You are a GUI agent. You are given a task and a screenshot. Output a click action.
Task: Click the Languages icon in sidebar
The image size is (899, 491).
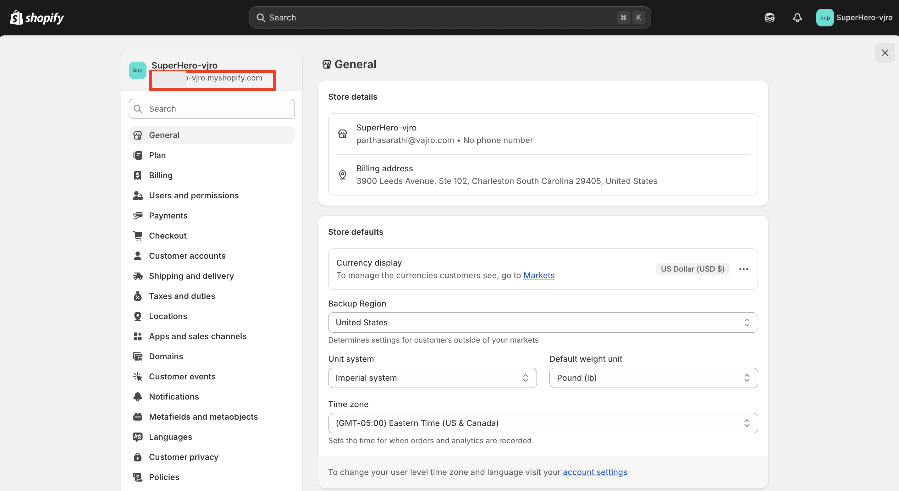click(x=137, y=437)
